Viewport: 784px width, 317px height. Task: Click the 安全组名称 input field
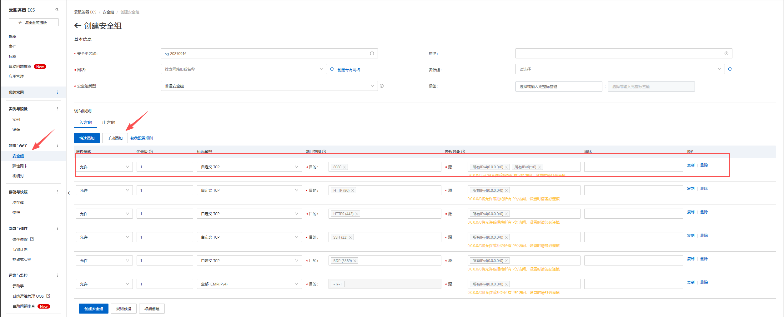tap(266, 54)
